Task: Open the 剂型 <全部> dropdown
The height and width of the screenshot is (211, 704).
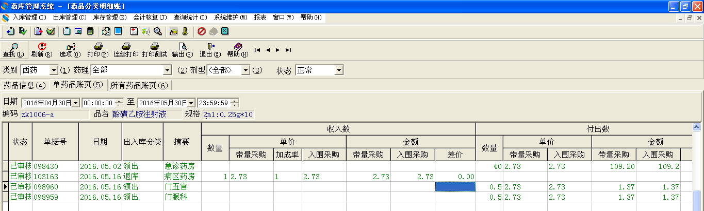Action: [x=245, y=70]
